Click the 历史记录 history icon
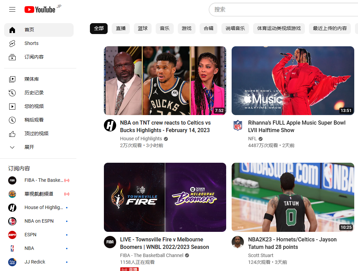 point(12,93)
